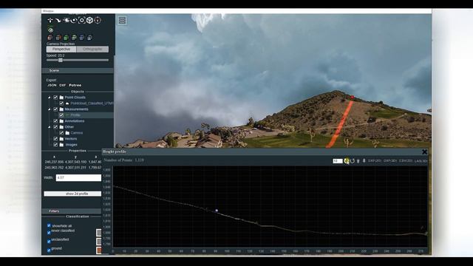Viewport: 473px width, 266px height.
Task: Uncheck the Point Clouds checkbox
Action: (55, 98)
